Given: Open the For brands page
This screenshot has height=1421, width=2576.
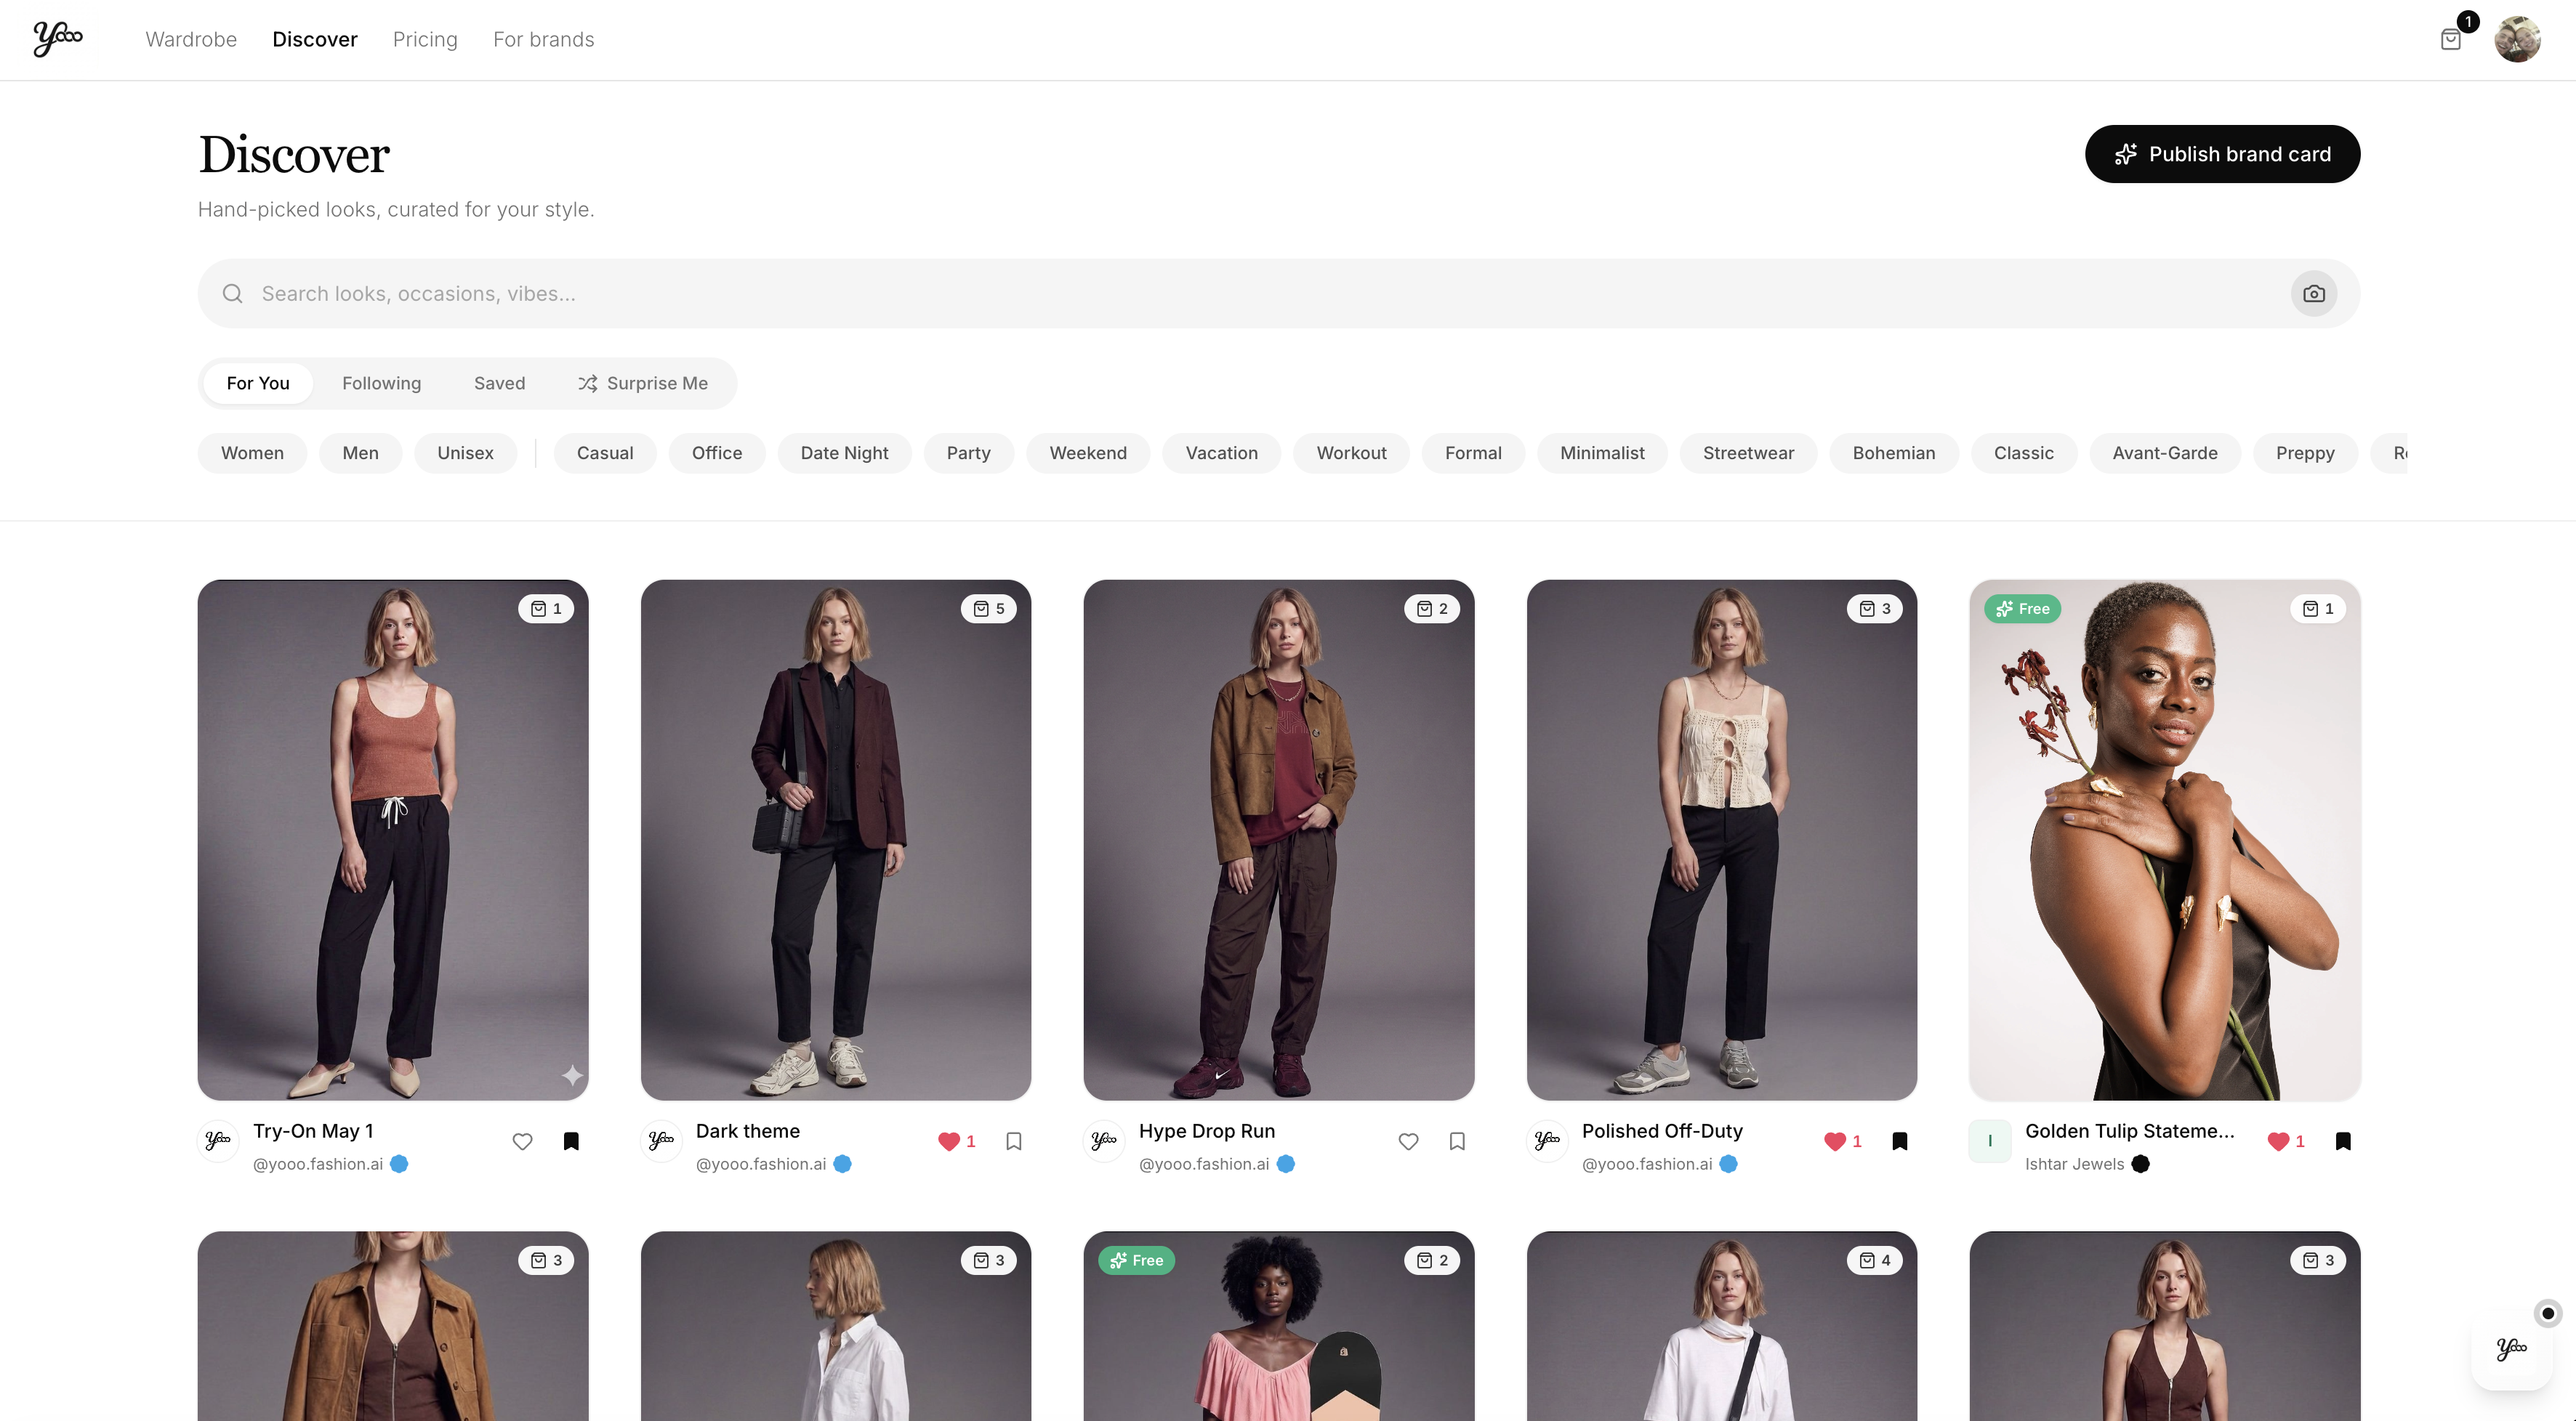Looking at the screenshot, I should point(544,39).
